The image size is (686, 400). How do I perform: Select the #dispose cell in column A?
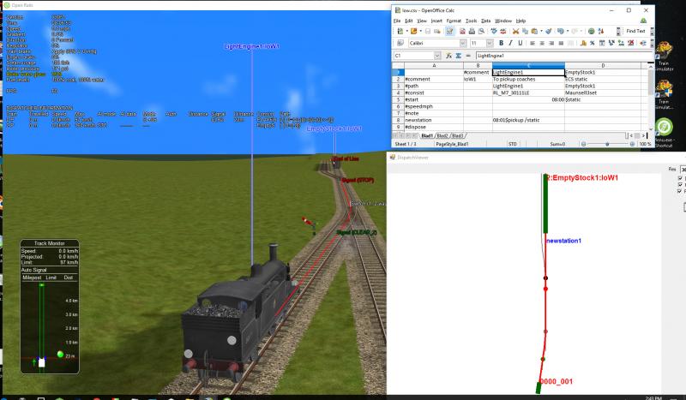coord(434,127)
